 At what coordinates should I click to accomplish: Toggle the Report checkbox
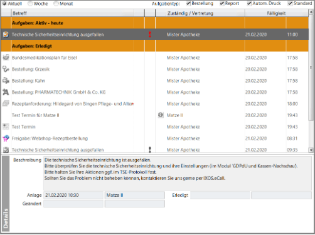(222, 3)
